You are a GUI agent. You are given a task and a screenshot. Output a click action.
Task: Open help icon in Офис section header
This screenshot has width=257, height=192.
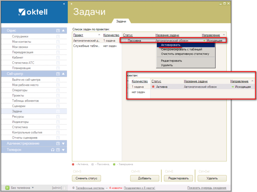click(x=58, y=31)
